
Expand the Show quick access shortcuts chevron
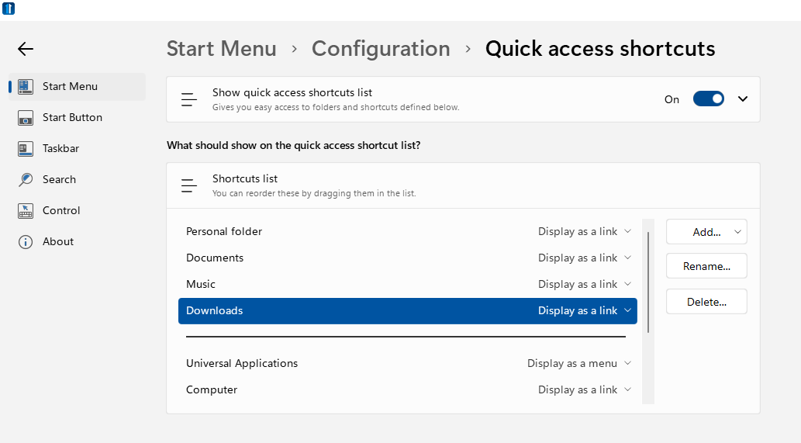[743, 99]
